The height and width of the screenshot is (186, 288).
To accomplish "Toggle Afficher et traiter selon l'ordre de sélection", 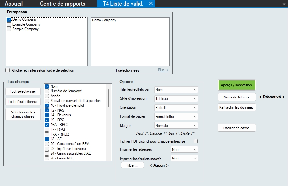I will 8,70.
